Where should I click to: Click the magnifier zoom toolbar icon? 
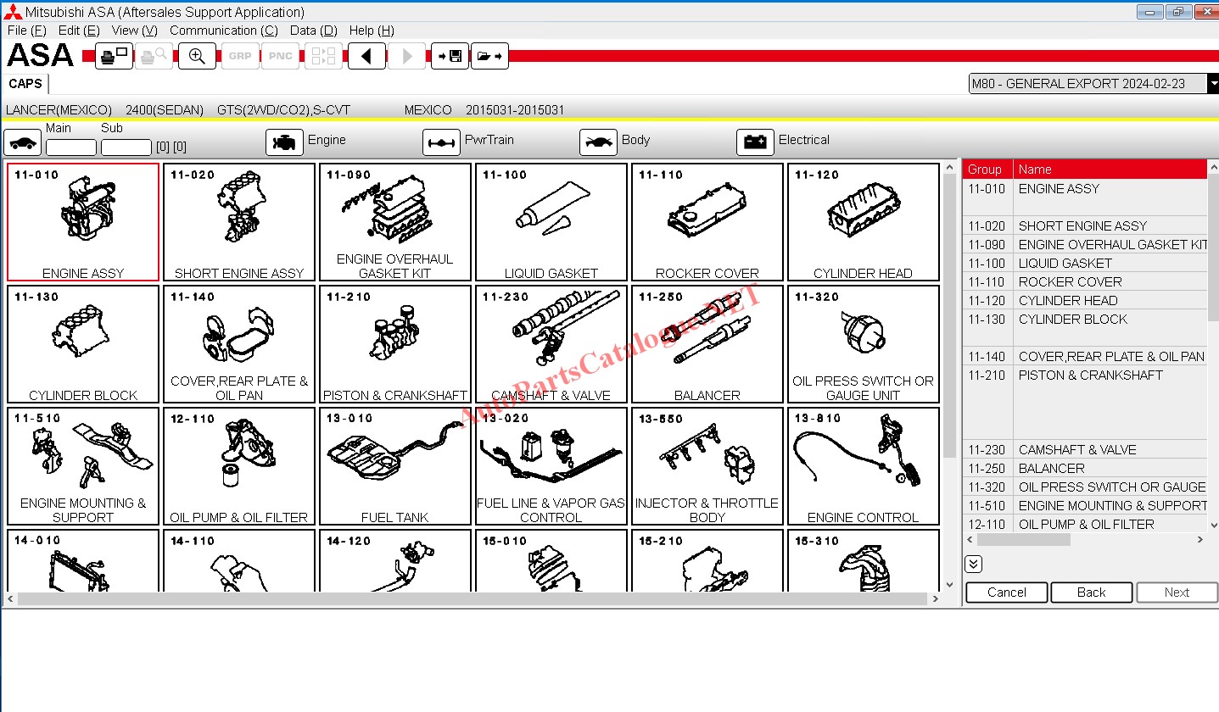pyautogui.click(x=197, y=56)
